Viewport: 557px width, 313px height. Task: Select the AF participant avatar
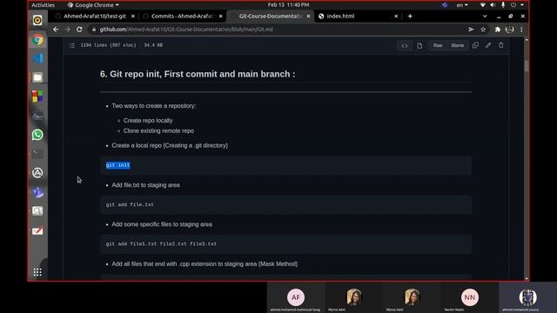coord(296,297)
